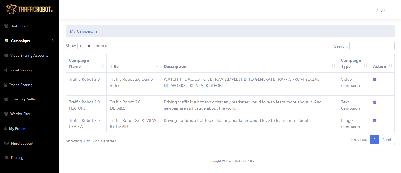This screenshot has width=401, height=173.
Task: Click the Campaign Name column header
Action: (86, 63)
